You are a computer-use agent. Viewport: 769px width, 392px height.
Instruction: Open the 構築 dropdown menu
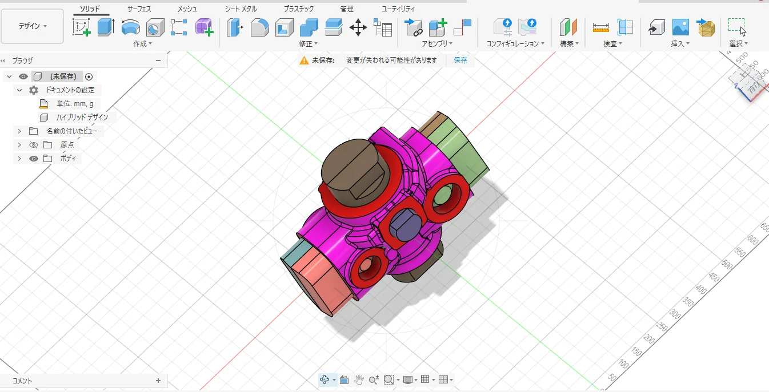point(569,43)
